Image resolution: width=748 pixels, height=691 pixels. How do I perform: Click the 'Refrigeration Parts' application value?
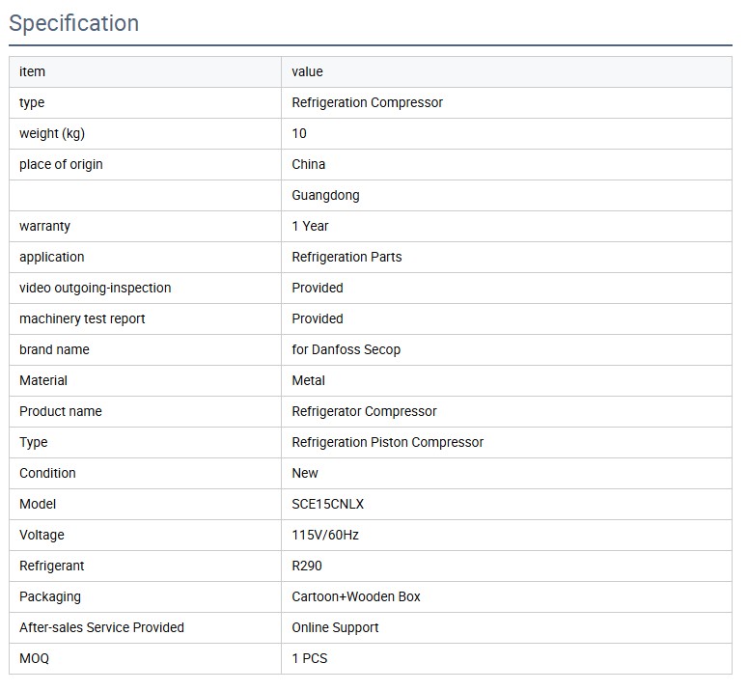(x=346, y=257)
